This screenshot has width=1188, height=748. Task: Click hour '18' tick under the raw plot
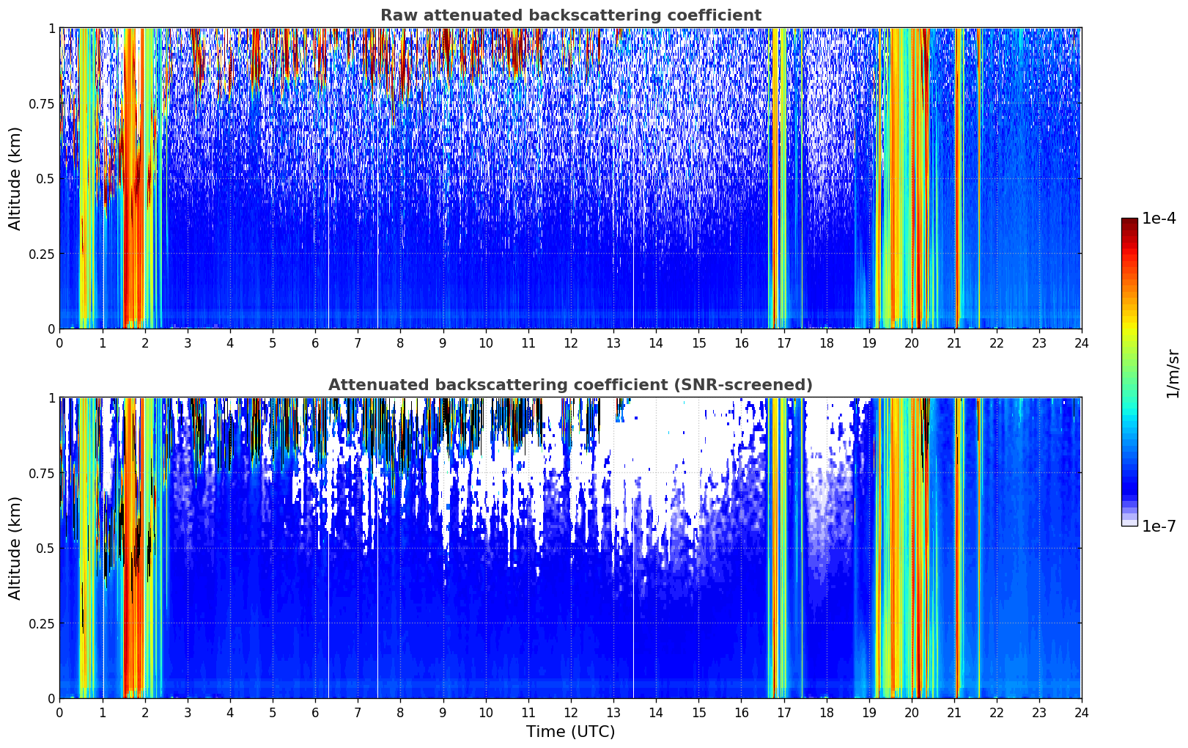[826, 342]
